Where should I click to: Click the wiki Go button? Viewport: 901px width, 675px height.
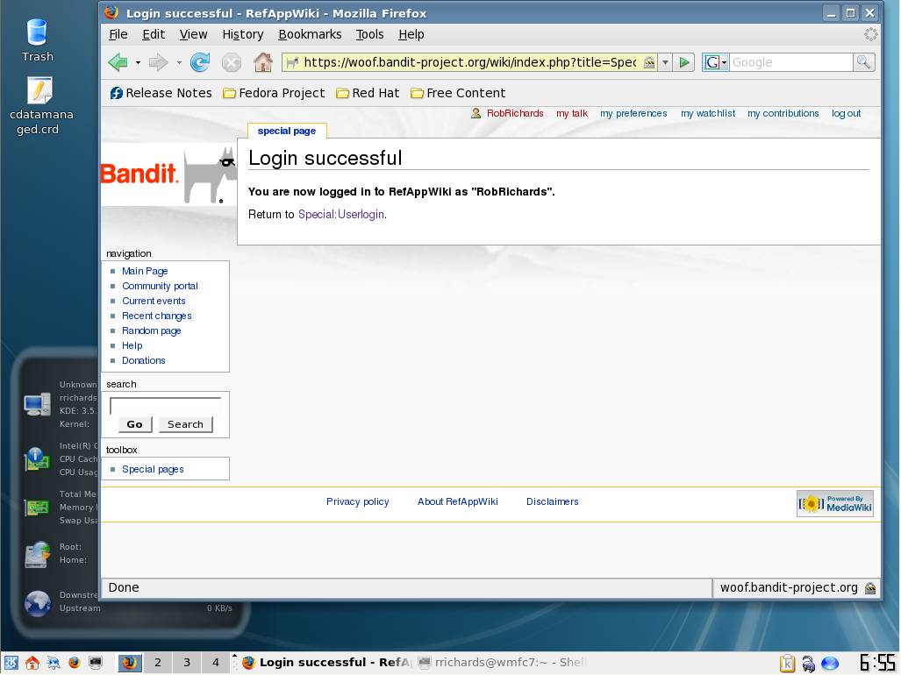tap(134, 425)
